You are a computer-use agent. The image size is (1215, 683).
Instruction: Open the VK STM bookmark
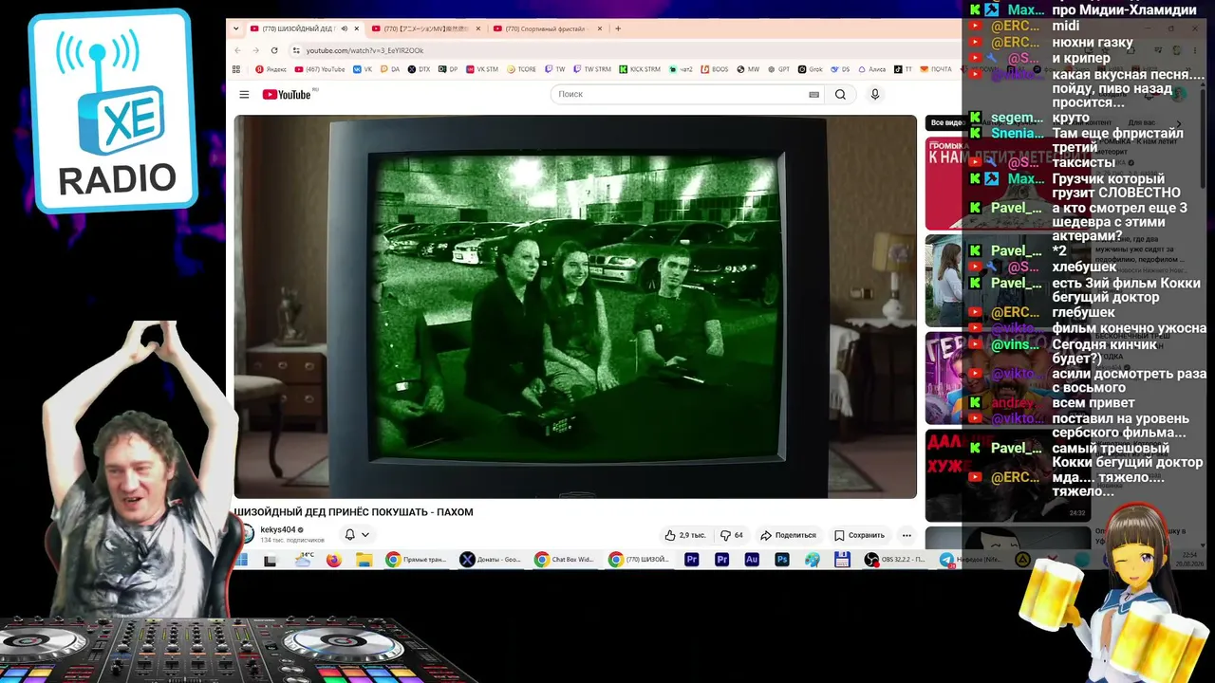482,69
